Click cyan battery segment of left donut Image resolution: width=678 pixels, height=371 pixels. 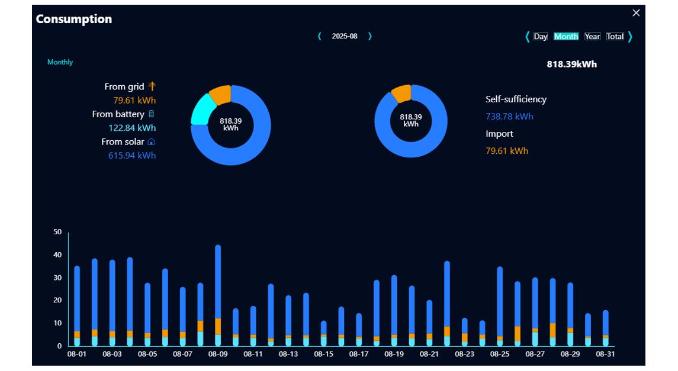pos(201,110)
